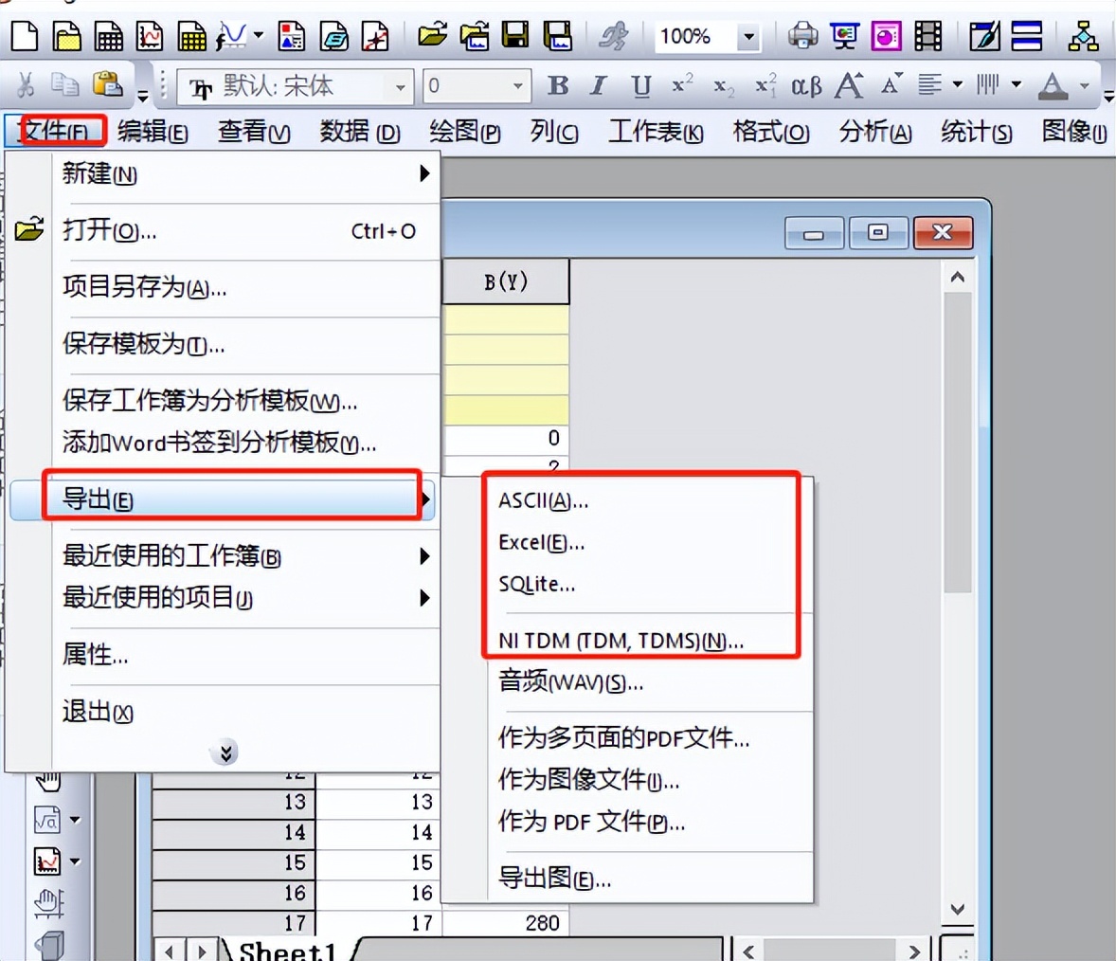
Task: Open the font name dropdown (宋体)
Action: (x=400, y=87)
